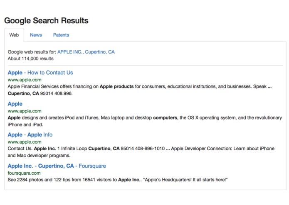
Task: Click the 'Apple designs and creates iPod' snippet
Action: pyautogui.click(x=145, y=121)
